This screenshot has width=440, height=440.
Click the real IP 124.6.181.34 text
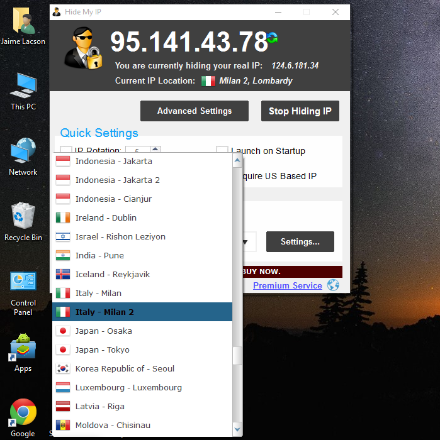[x=295, y=65]
